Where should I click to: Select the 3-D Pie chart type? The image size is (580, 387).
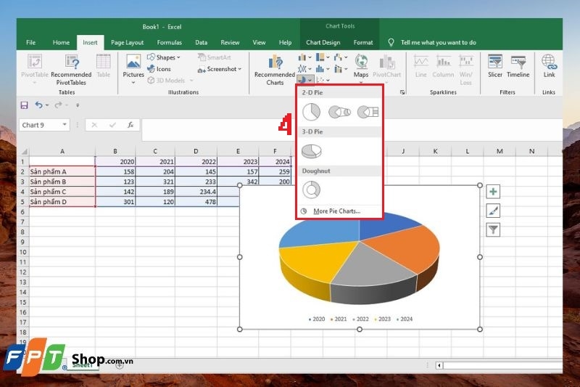pos(312,151)
